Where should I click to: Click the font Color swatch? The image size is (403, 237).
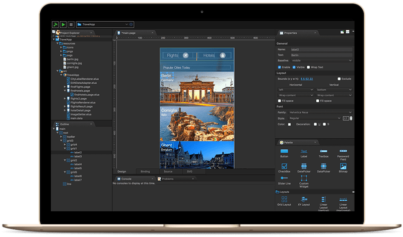click(289, 124)
